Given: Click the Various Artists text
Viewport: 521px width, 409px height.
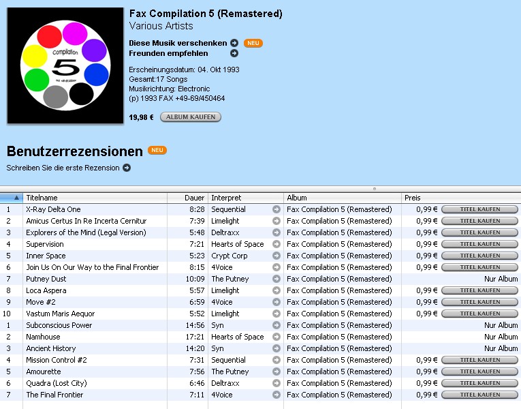Looking at the screenshot, I should [161, 26].
